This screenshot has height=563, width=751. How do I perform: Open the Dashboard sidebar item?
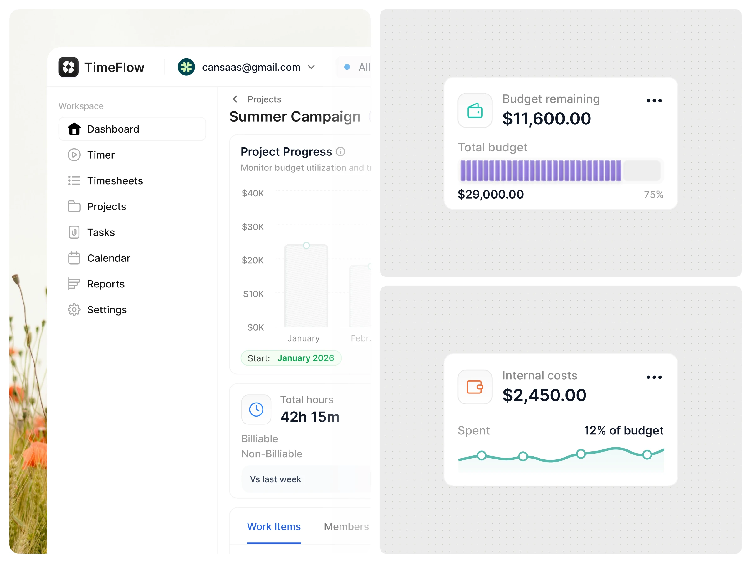point(132,129)
